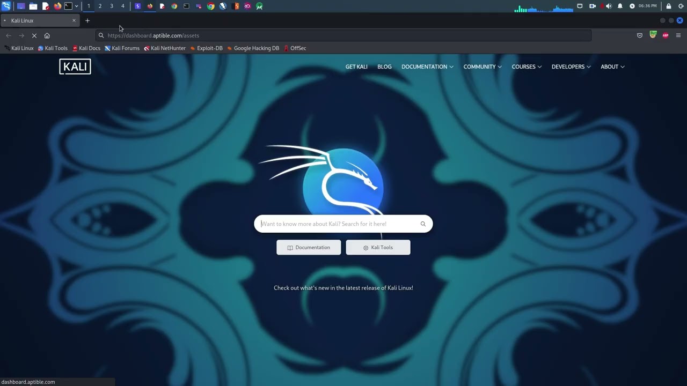
Task: Open the Kali Forums bookmark
Action: point(122,48)
